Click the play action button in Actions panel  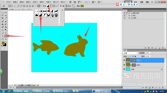click(152, 48)
